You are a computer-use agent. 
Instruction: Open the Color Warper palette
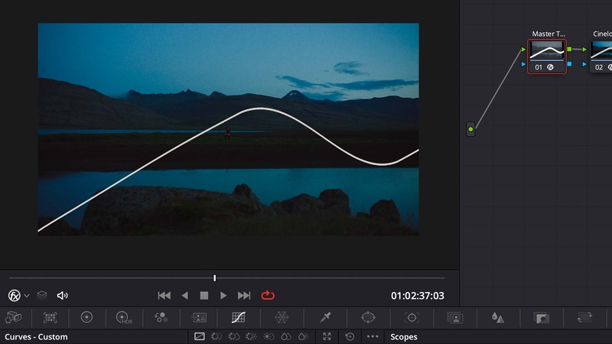point(282,316)
